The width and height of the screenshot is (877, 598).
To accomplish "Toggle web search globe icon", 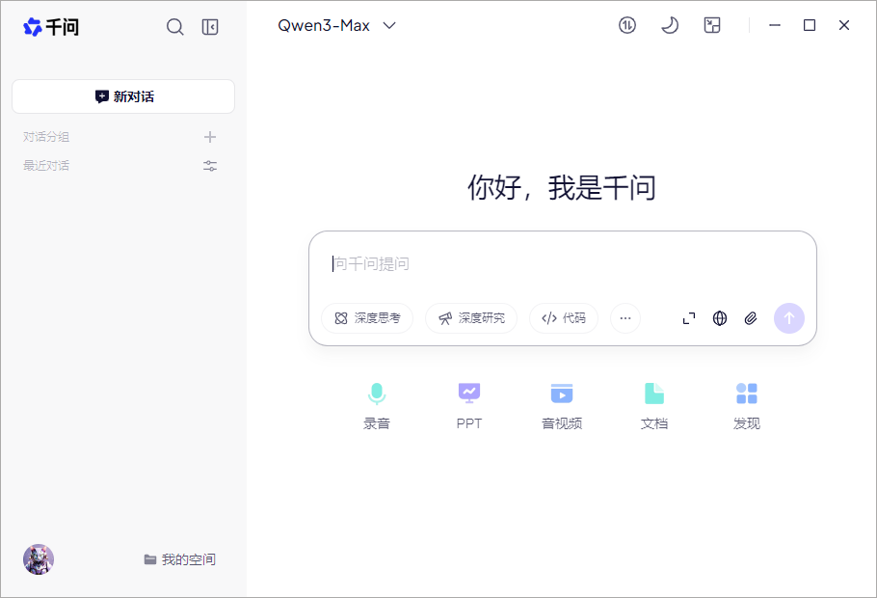I will tap(720, 318).
